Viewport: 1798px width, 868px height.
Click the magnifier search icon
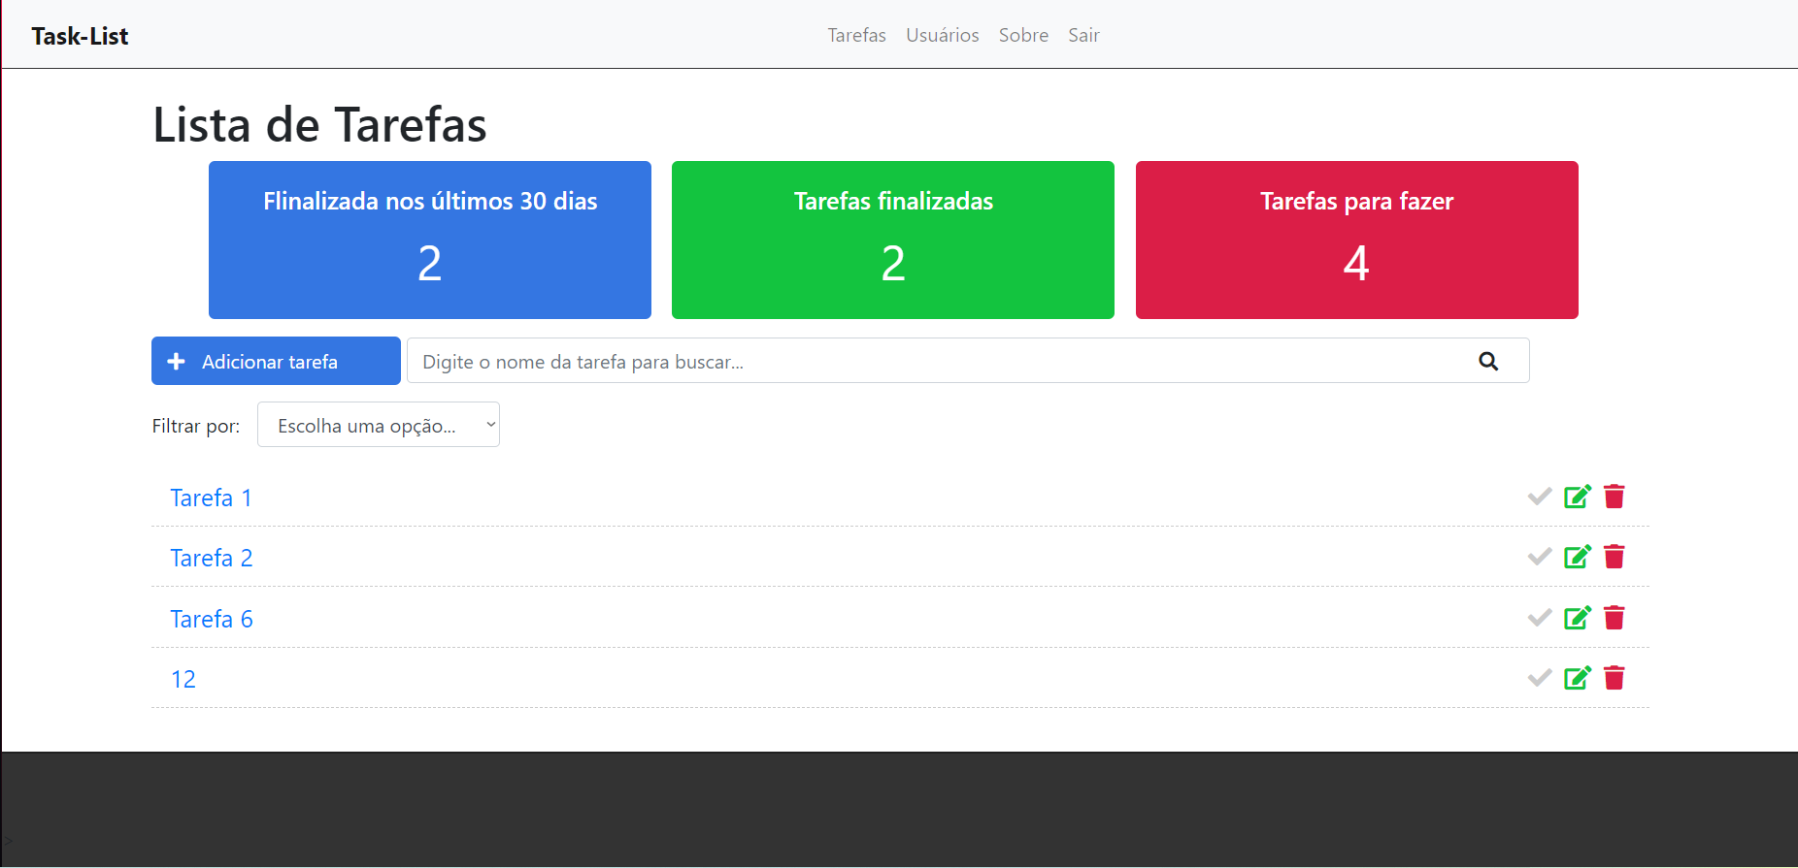coord(1488,361)
